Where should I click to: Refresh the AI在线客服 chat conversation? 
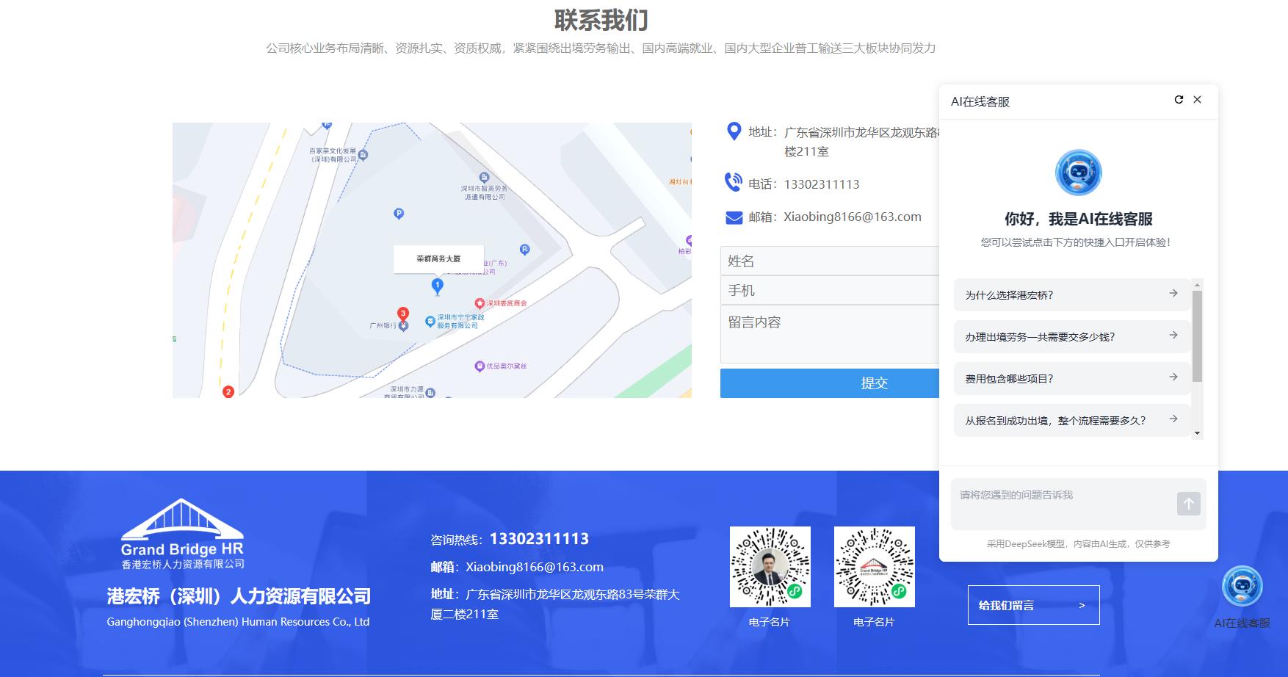pos(1179,100)
